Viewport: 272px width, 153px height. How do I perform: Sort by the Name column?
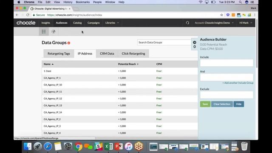coord(48,64)
